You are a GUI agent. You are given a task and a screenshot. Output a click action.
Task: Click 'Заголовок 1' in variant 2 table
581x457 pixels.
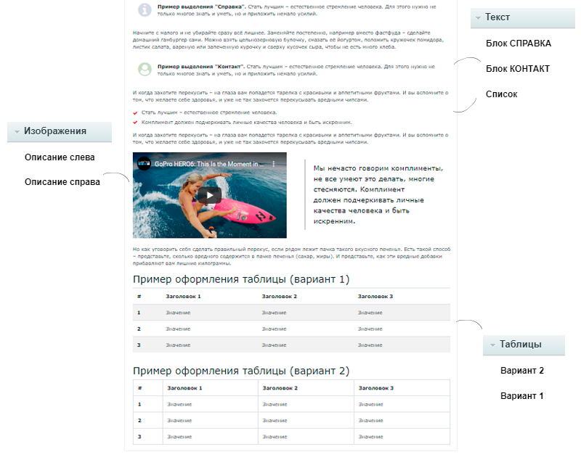pos(184,388)
